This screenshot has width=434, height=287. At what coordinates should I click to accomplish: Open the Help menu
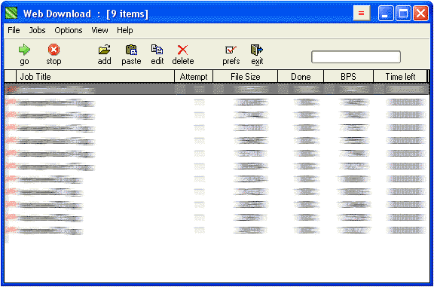(x=125, y=30)
